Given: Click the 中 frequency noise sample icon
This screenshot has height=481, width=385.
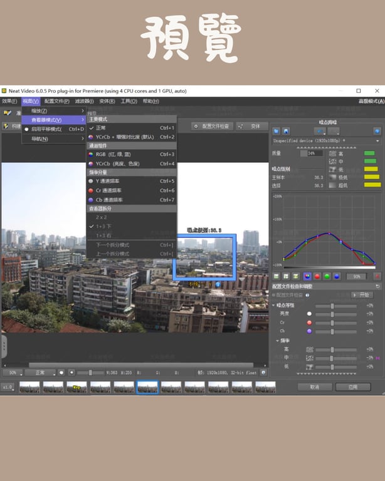Looking at the screenshot, I should click(x=332, y=162).
